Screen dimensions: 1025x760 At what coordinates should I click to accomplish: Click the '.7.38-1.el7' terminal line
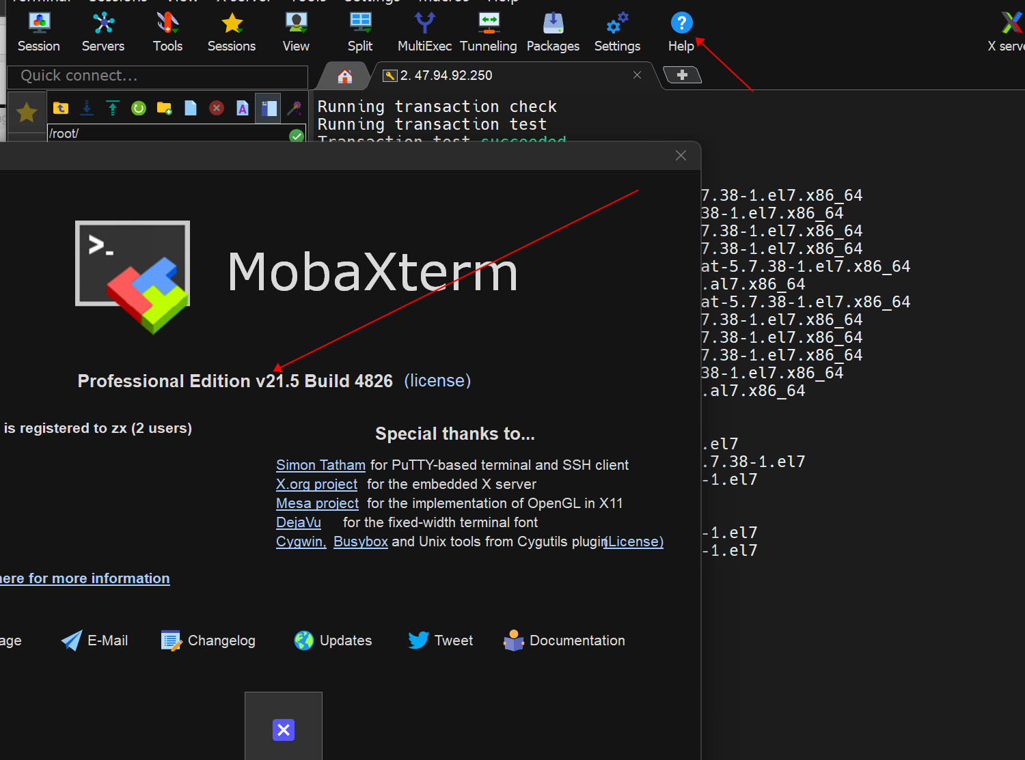754,462
